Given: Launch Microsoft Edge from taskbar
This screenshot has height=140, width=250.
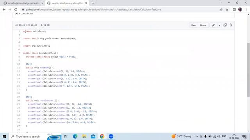Looking at the screenshot, I should (75, 136).
